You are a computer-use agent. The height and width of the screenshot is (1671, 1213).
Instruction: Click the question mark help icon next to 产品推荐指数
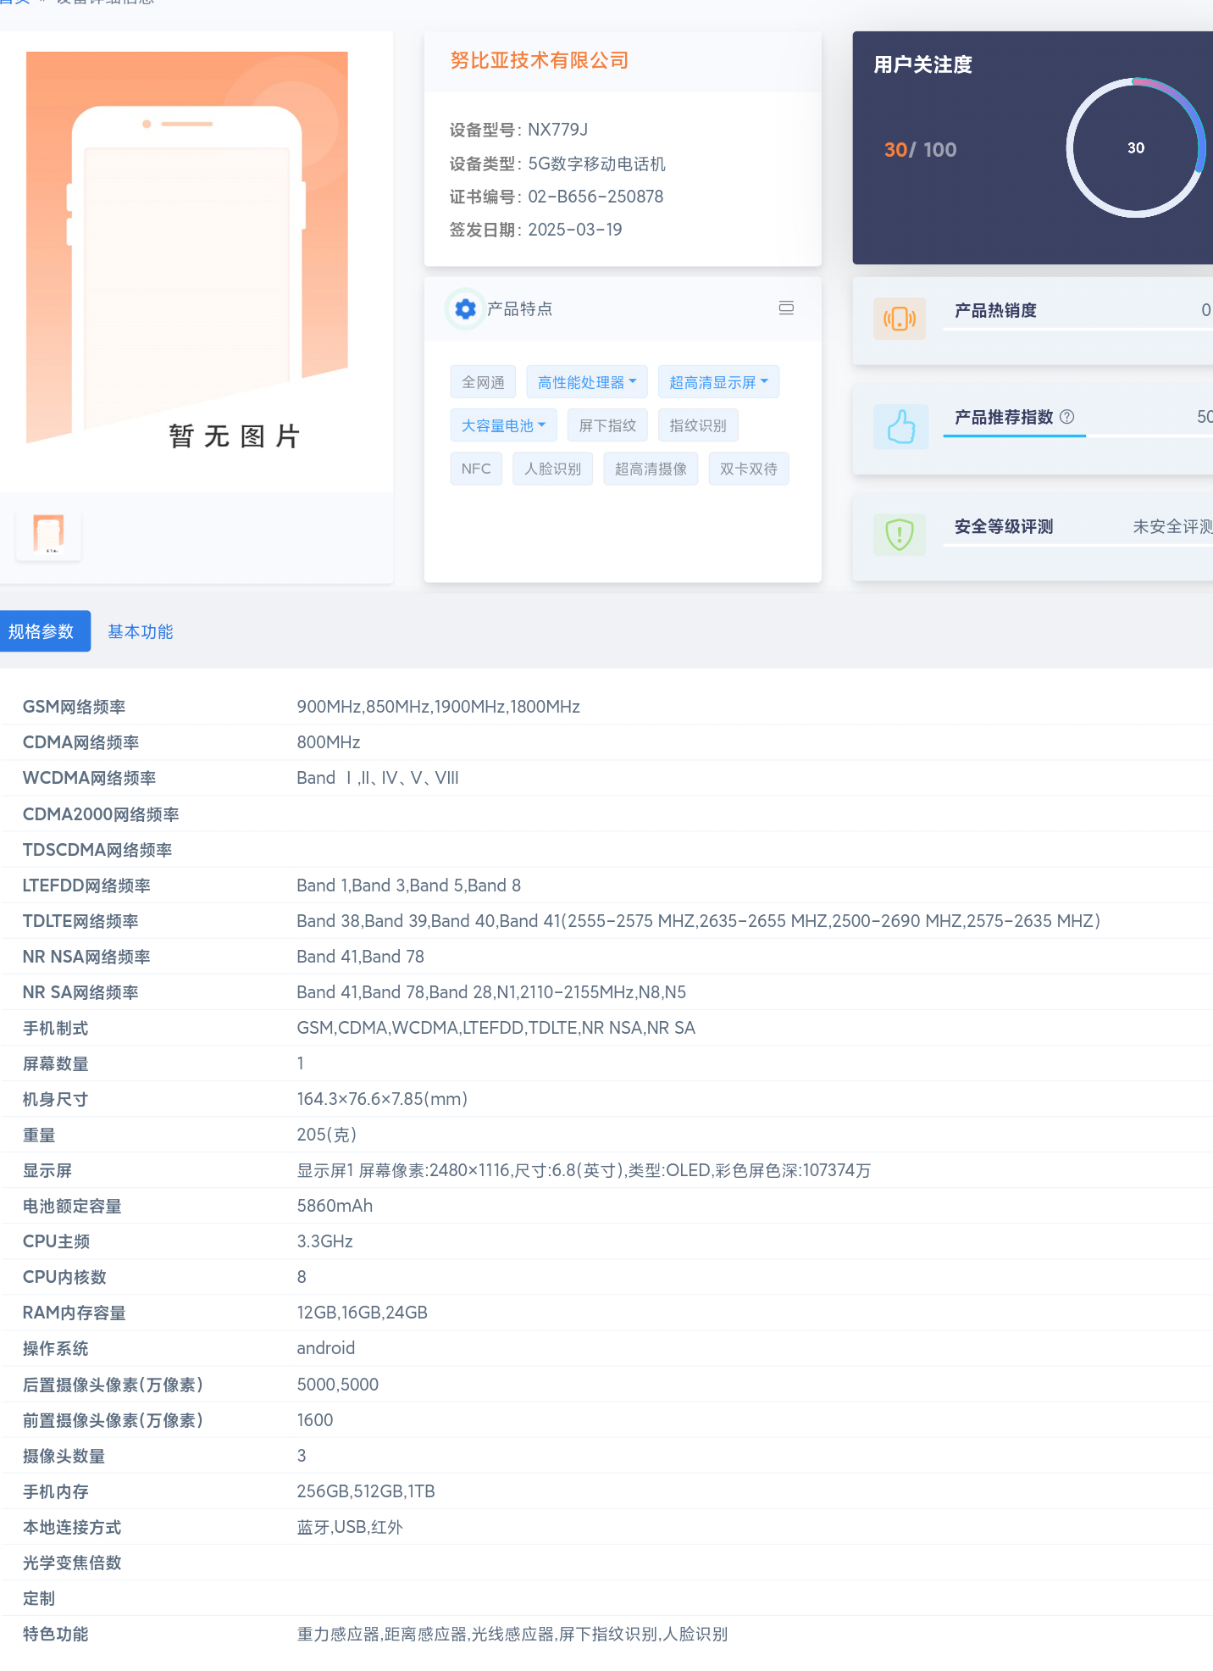click(1067, 417)
